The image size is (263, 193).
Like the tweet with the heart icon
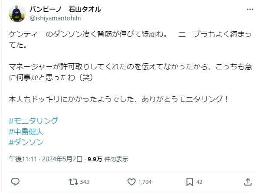point(132,182)
